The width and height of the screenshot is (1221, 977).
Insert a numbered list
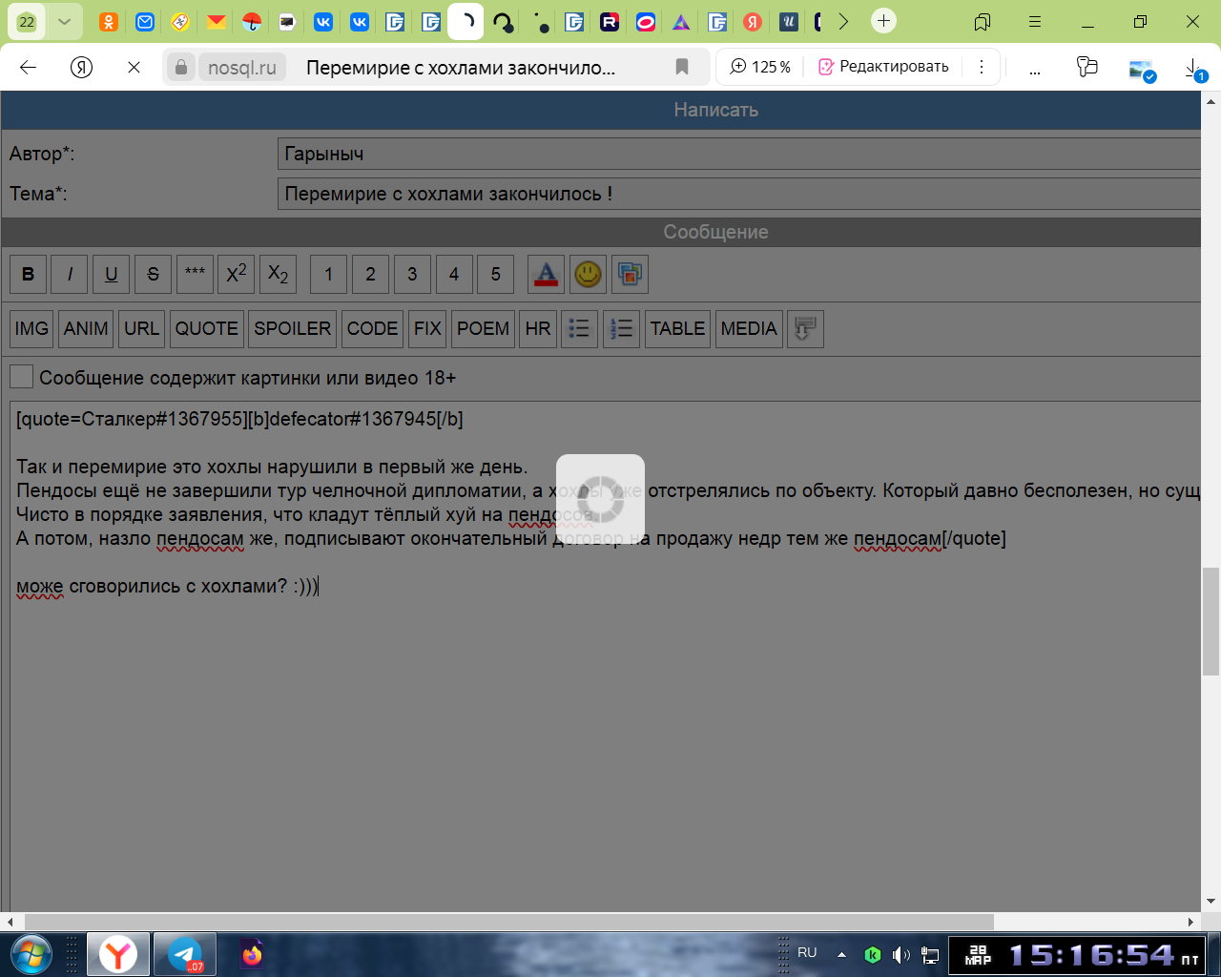[621, 329]
